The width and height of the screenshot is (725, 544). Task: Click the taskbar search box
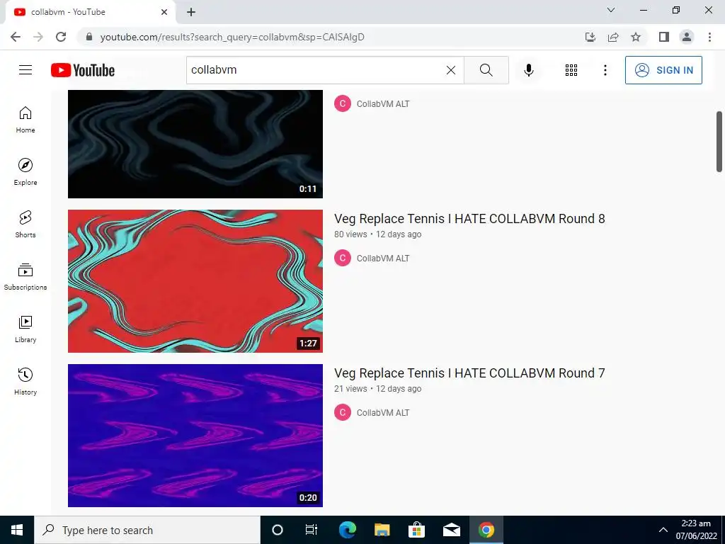147,530
